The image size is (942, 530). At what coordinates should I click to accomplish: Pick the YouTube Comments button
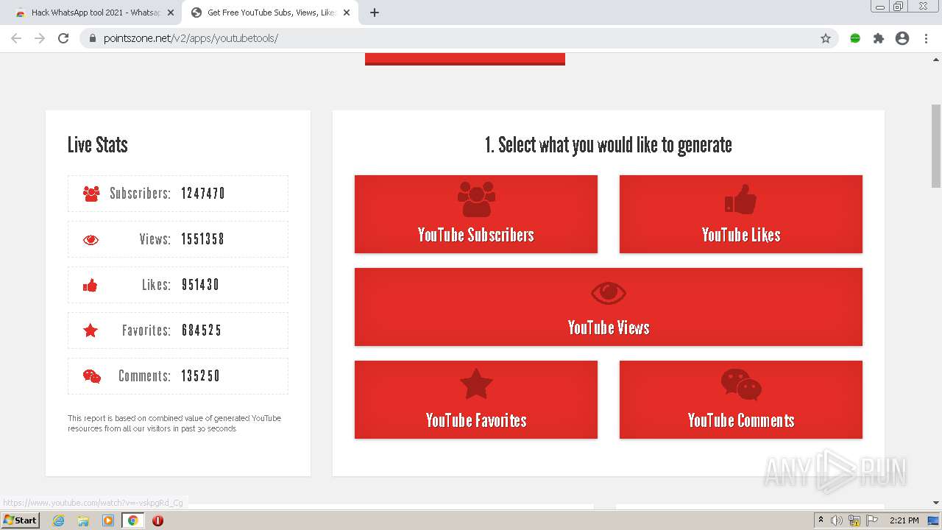[741, 400]
